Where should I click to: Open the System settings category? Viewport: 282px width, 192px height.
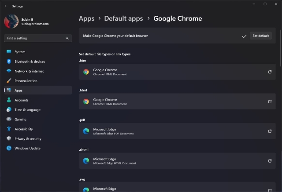[x=38, y=52]
